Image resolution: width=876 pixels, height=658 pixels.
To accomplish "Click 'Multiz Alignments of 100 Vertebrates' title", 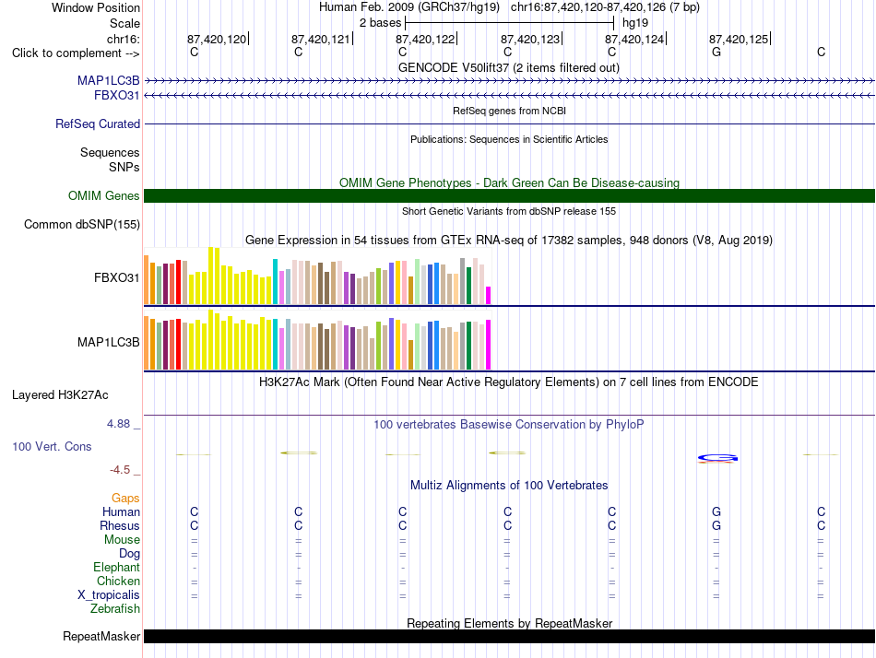I will click(509, 485).
